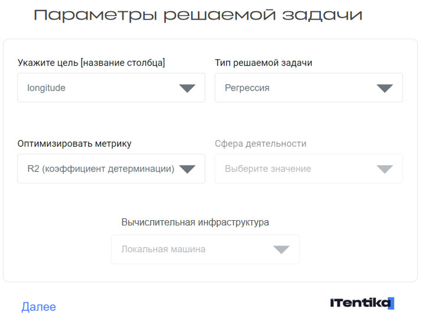
Task: Click the ITentika logo
Action: pos(361,303)
